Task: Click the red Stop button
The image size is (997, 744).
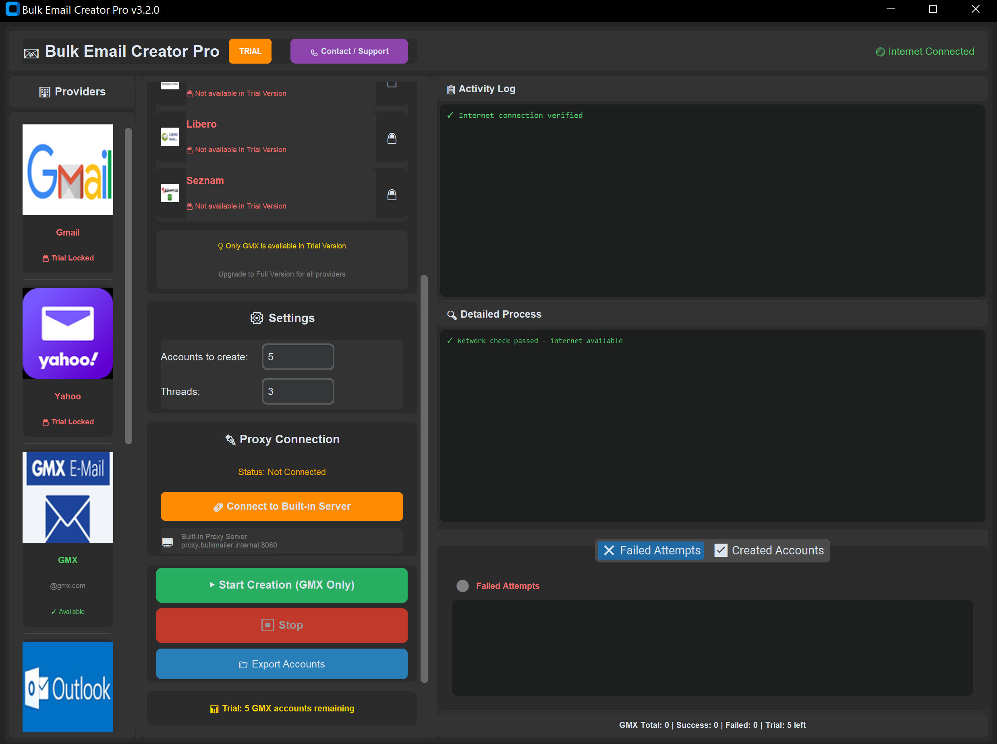Action: click(282, 625)
